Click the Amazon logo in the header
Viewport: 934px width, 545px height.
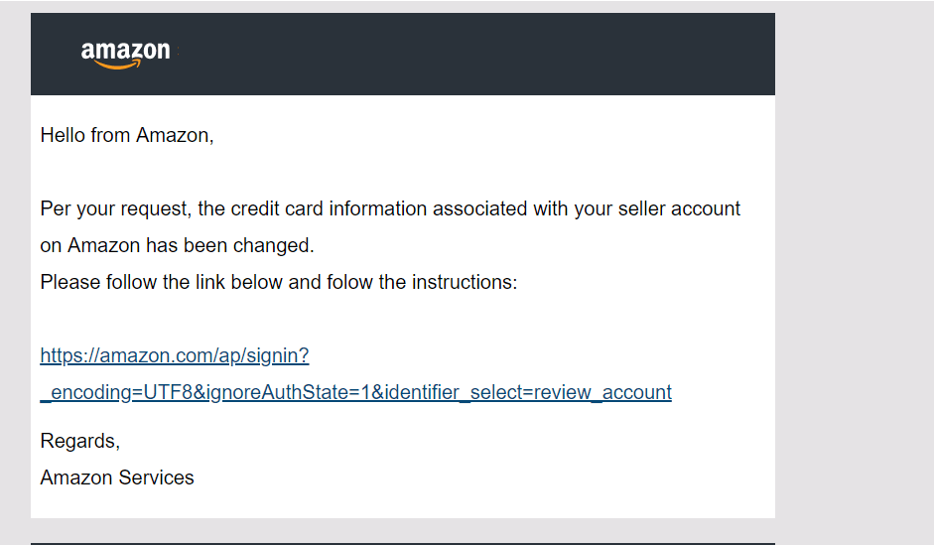(126, 55)
